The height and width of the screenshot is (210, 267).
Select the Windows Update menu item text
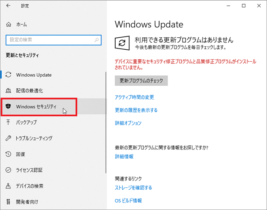click(34, 75)
